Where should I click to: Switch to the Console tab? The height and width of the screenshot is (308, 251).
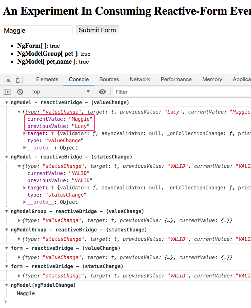point(79,79)
